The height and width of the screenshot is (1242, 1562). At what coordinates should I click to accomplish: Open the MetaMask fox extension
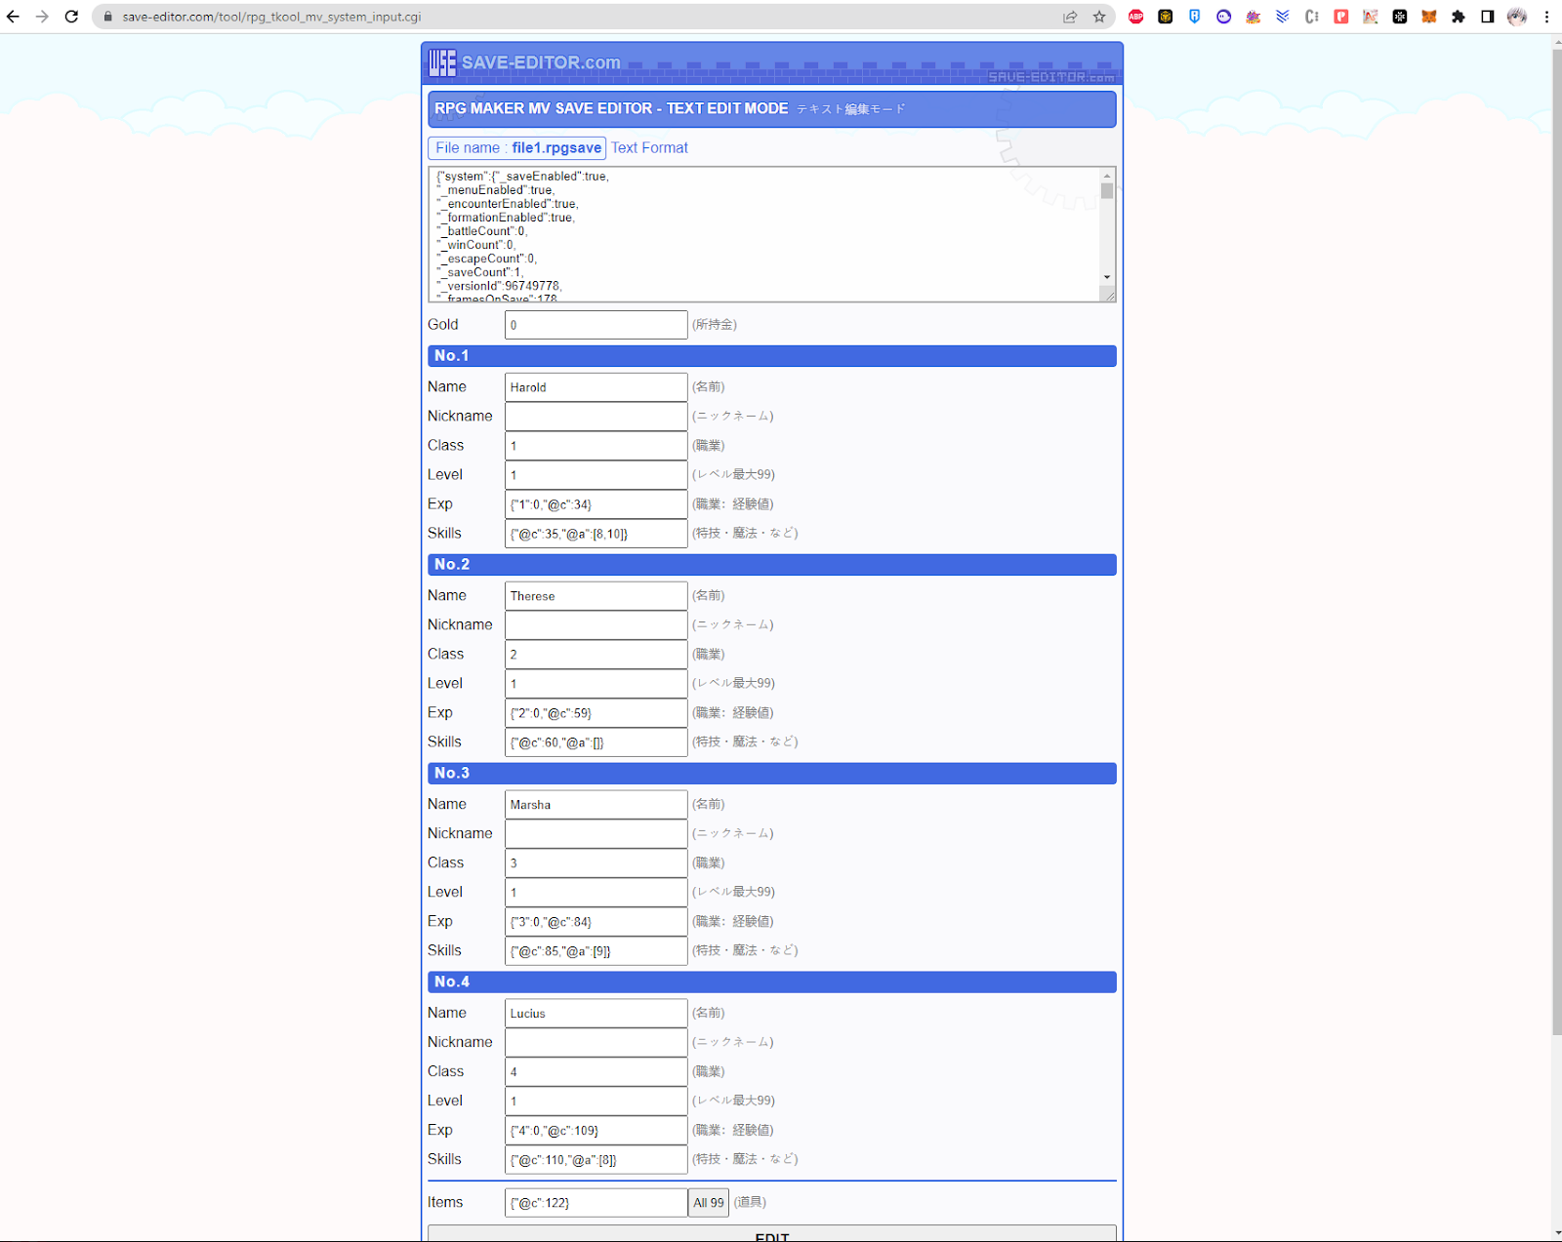click(1429, 17)
